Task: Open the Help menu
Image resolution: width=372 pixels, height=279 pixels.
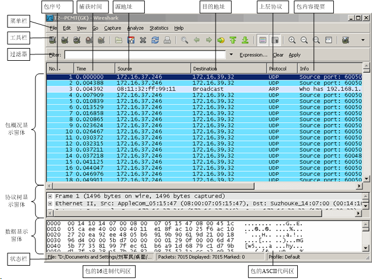Action: 179,28
